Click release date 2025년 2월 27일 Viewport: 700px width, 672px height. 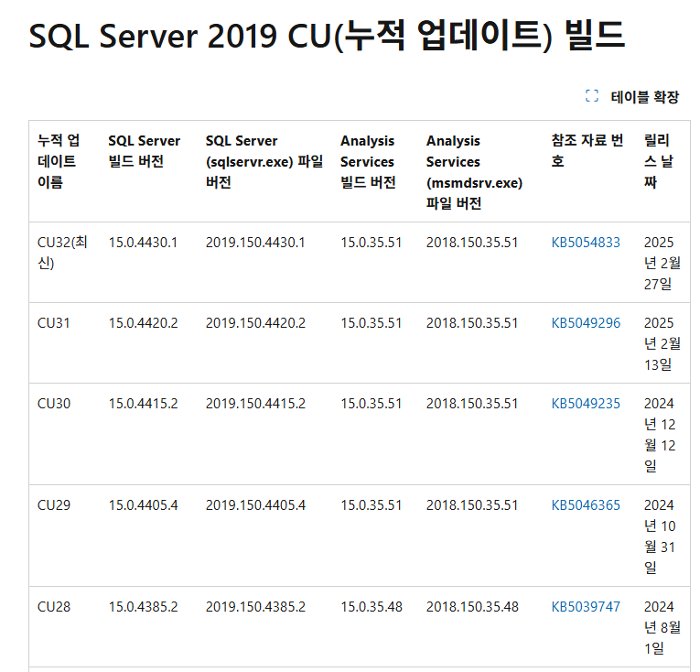pyautogui.click(x=662, y=263)
